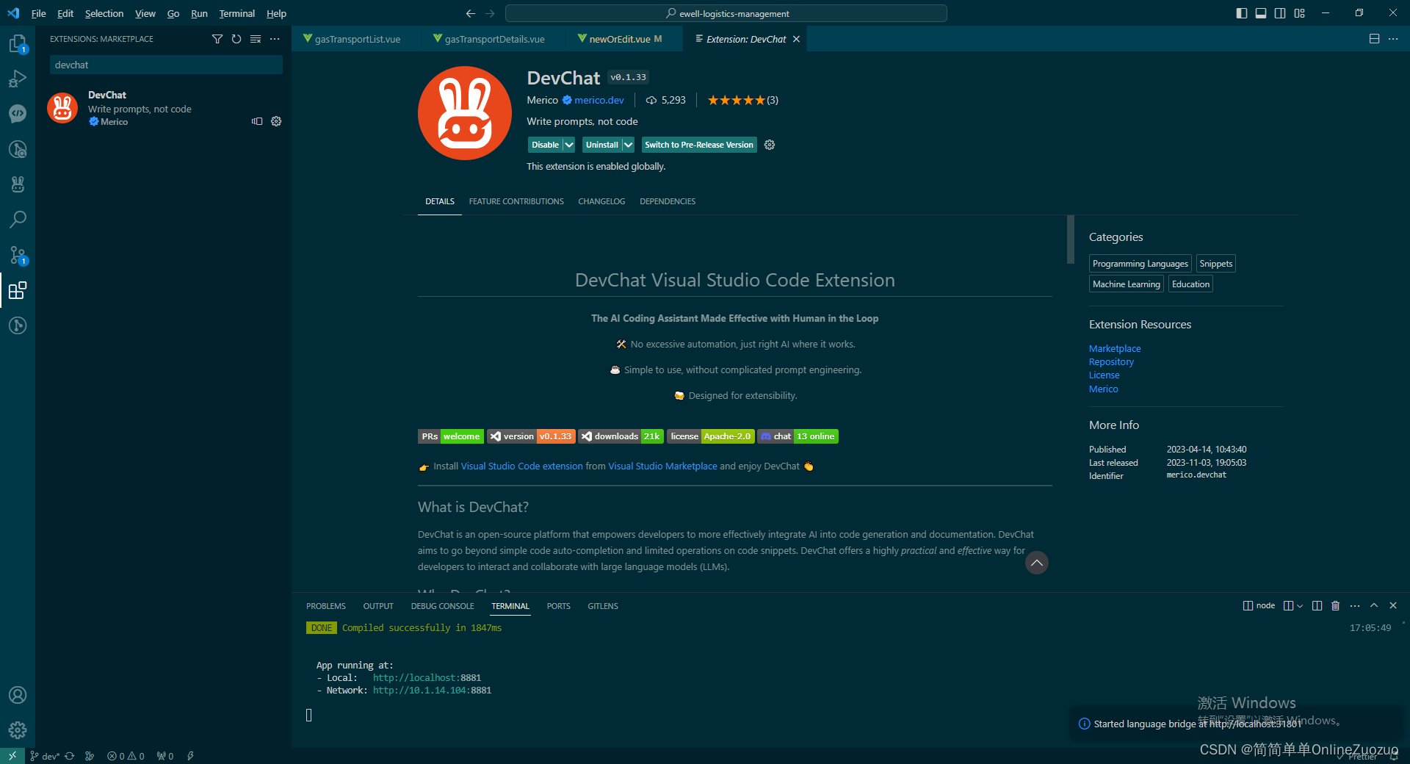Maximize the terminal panel size
Image resolution: width=1410 pixels, height=764 pixels.
click(1374, 606)
